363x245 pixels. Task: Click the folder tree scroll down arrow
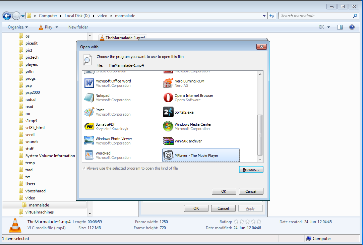(90, 213)
